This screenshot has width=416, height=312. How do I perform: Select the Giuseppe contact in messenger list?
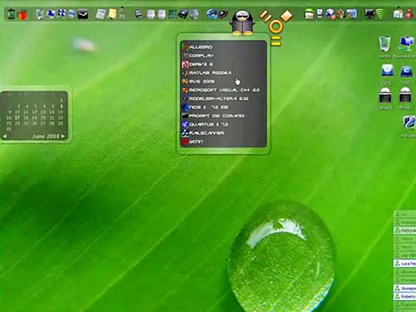click(x=405, y=288)
